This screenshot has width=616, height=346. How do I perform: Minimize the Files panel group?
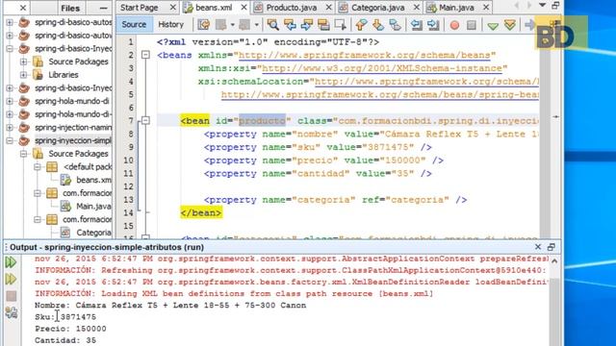pos(103,8)
